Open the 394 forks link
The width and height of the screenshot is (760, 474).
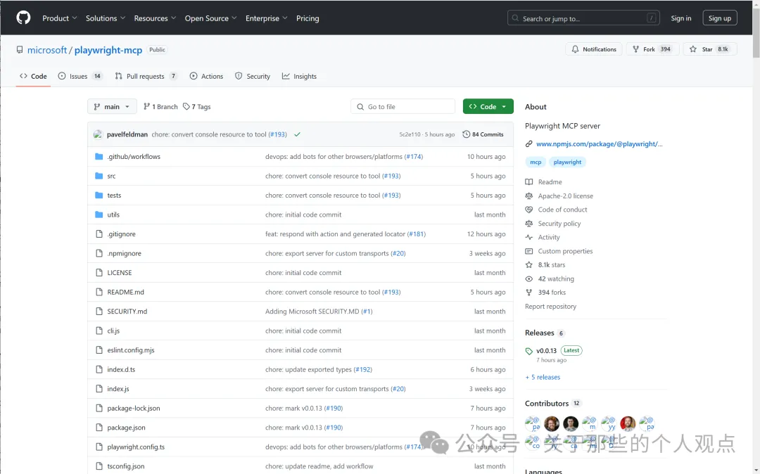[x=552, y=293]
